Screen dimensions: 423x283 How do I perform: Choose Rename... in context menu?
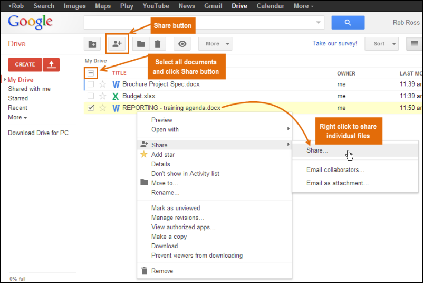point(165,192)
